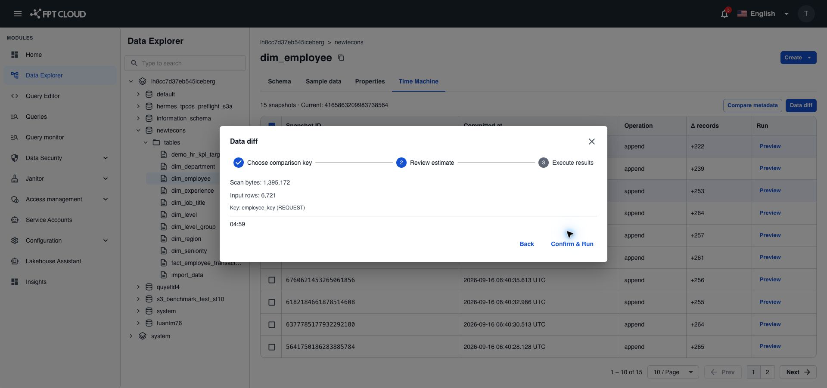Go to page 2 of snapshots
This screenshot has height=388, width=827.
point(767,372)
